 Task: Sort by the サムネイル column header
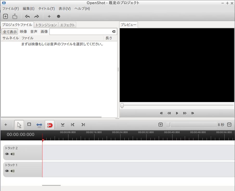tap(10, 38)
